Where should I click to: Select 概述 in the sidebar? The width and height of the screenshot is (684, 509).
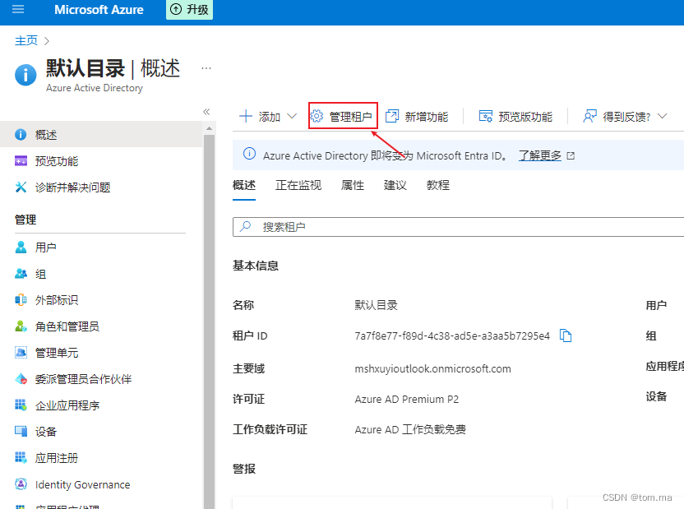click(101, 134)
